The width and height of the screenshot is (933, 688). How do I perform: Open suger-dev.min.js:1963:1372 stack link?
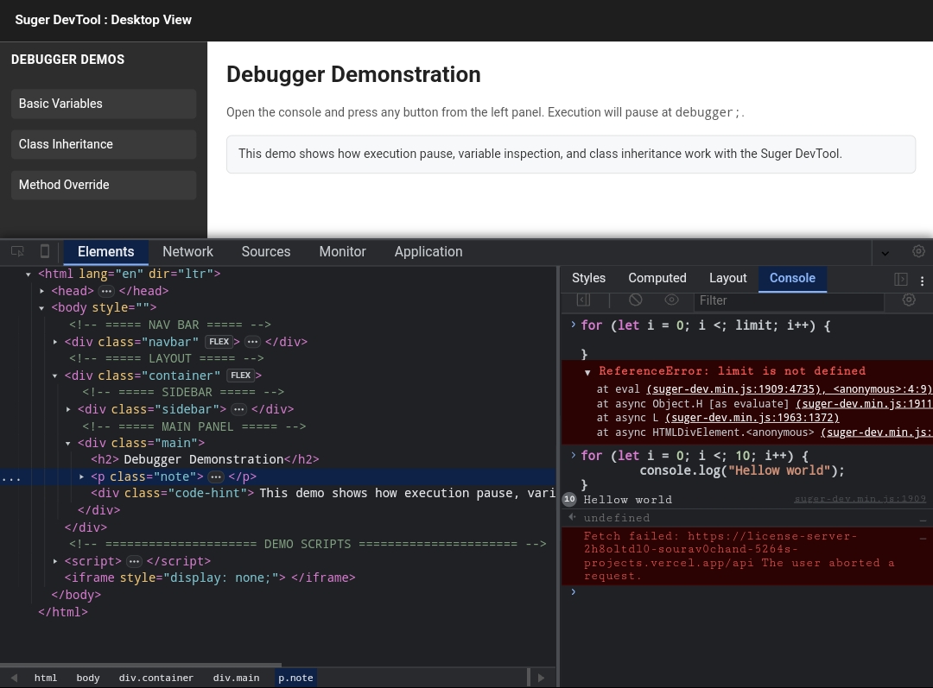(x=752, y=418)
